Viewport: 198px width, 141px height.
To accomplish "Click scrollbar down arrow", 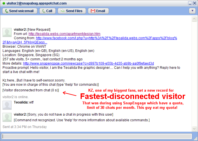I will (x=194, y=129).
